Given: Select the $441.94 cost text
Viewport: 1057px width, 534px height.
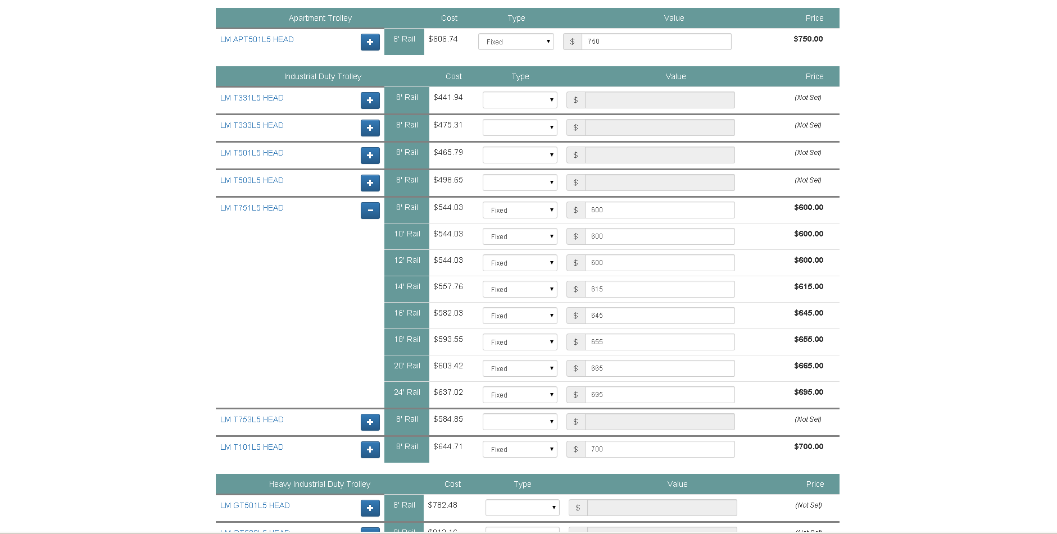Looking at the screenshot, I should point(448,97).
